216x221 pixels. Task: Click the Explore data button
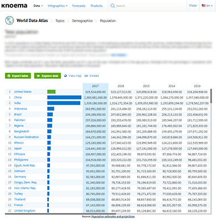(x=48, y=76)
